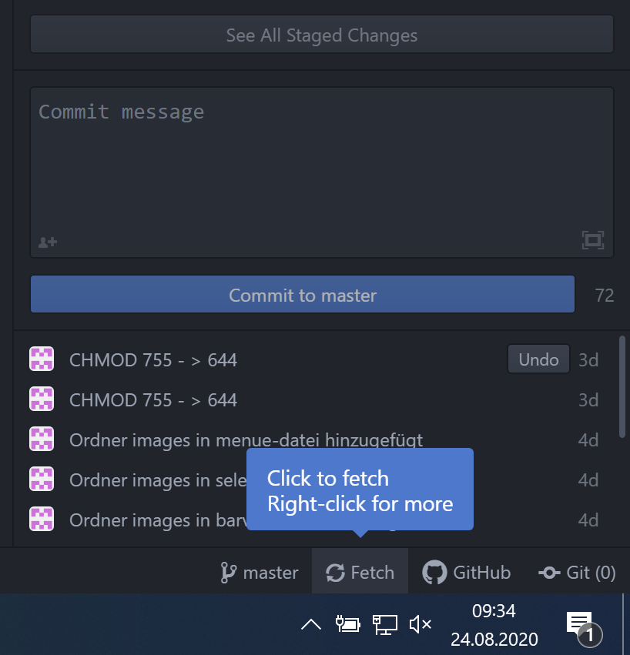Show hidden system tray icons chevron
630x655 pixels.
(311, 624)
